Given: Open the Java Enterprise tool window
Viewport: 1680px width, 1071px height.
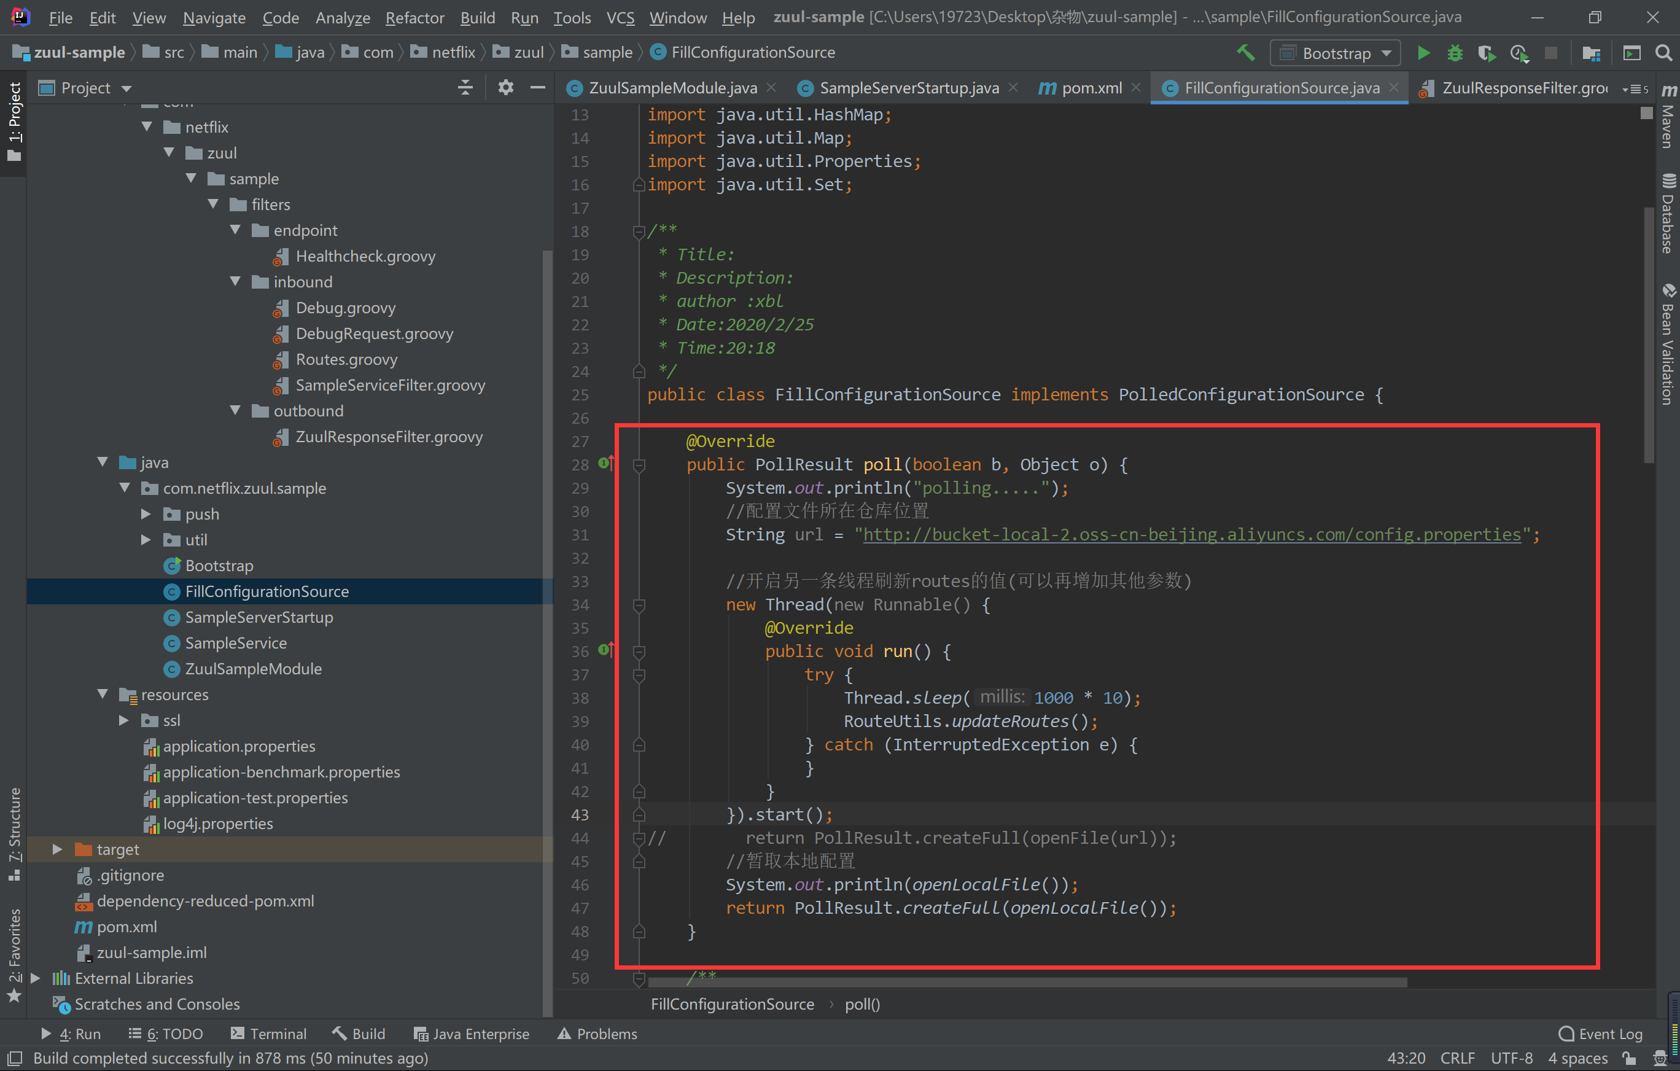Looking at the screenshot, I should click(x=472, y=1034).
